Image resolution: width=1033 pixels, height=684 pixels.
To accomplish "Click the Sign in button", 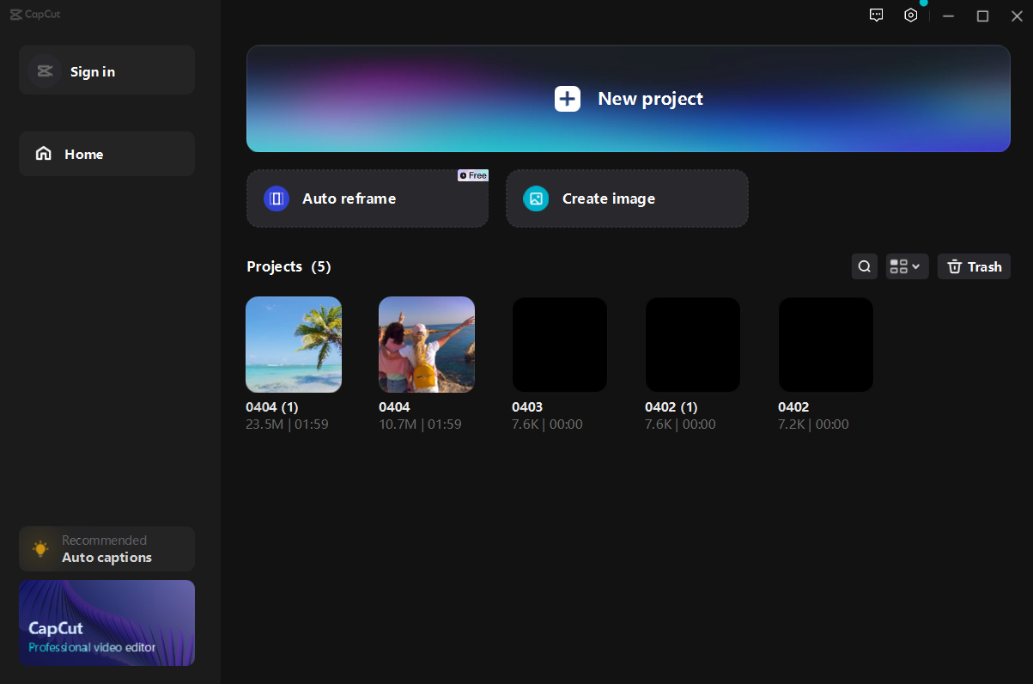I will (x=106, y=70).
